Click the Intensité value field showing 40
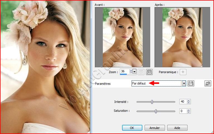This screenshot has height=134, width=214. pyautogui.click(x=183, y=102)
